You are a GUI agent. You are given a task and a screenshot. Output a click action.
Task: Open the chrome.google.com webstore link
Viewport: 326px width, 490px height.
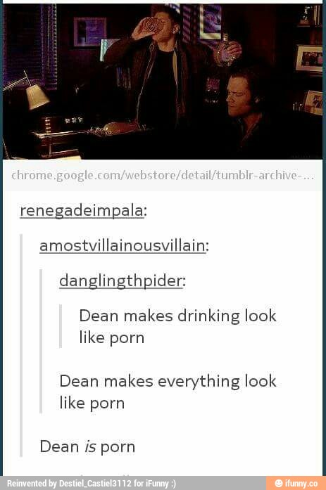(163, 175)
